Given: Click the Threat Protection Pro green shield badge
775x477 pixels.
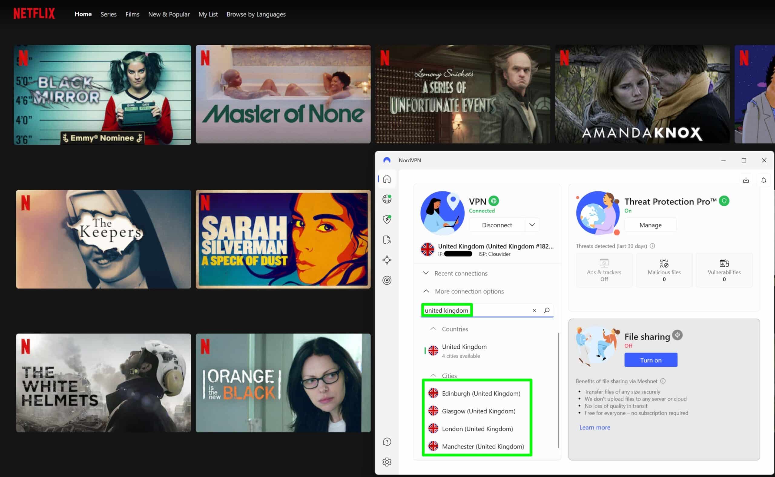Looking at the screenshot, I should coord(724,201).
